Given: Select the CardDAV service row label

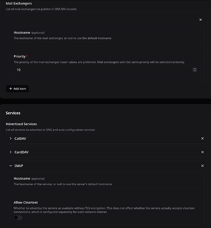Looking at the screenshot, I should (21, 152).
